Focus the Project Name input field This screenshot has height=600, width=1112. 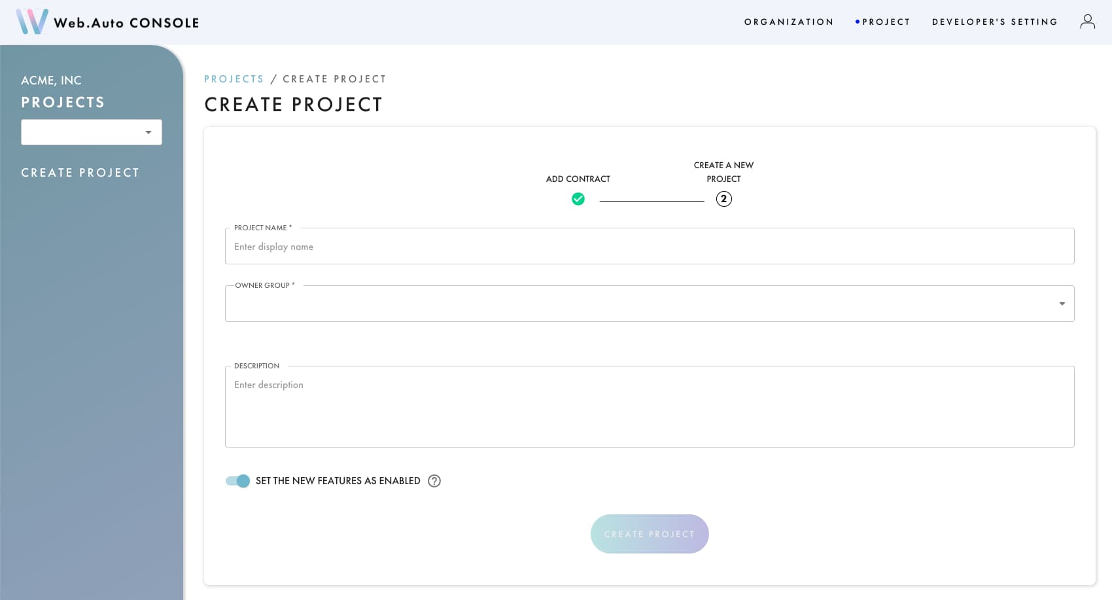click(649, 246)
